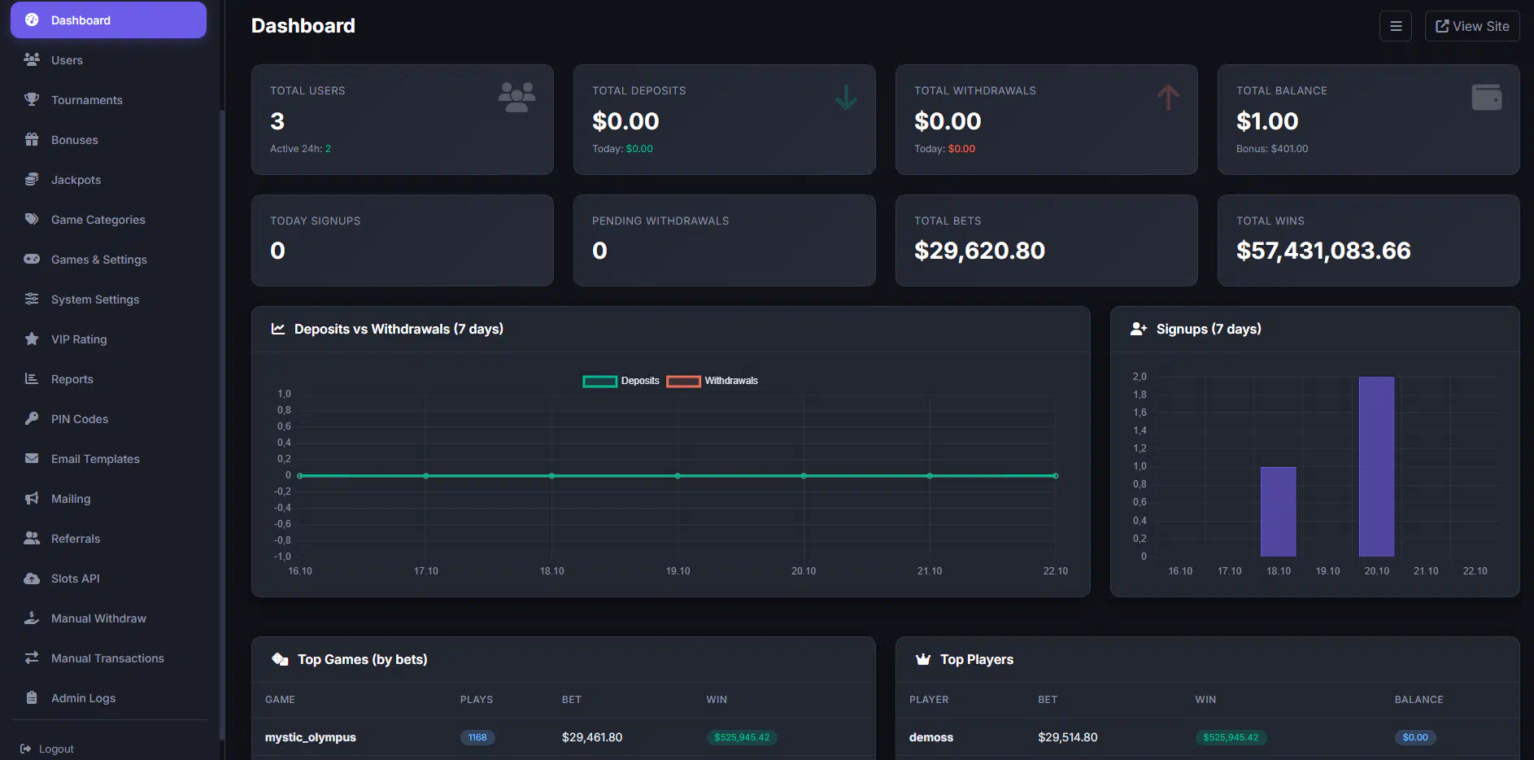
Task: Click the $0.00 balance badge for demoss
Action: pos(1415,737)
